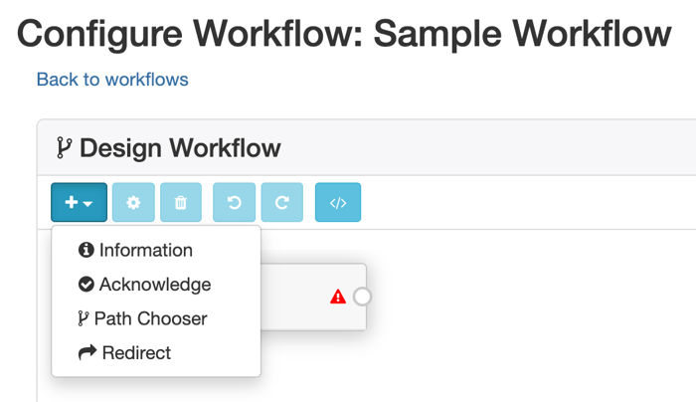Click the info circle icon in menu
The image size is (696, 402).
tap(87, 251)
